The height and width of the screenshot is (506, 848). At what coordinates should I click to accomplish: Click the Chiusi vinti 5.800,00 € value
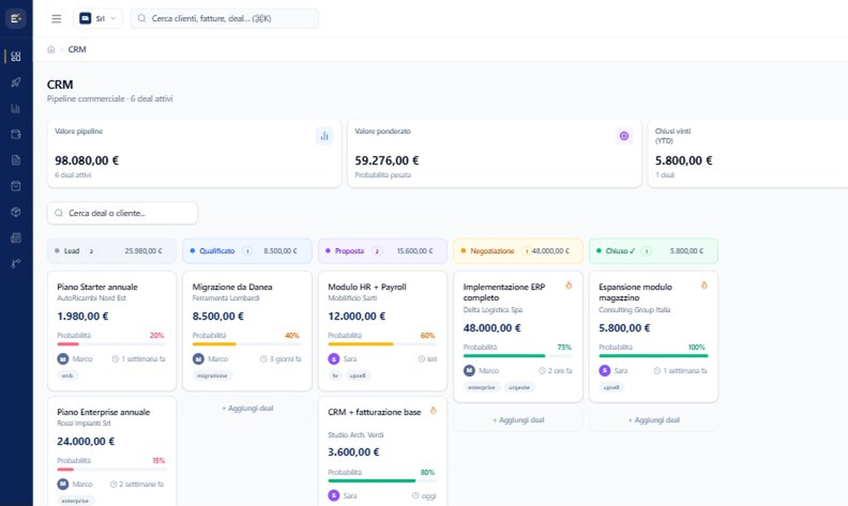[x=684, y=160]
